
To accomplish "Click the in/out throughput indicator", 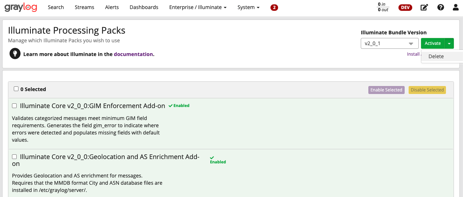I will coord(383,7).
